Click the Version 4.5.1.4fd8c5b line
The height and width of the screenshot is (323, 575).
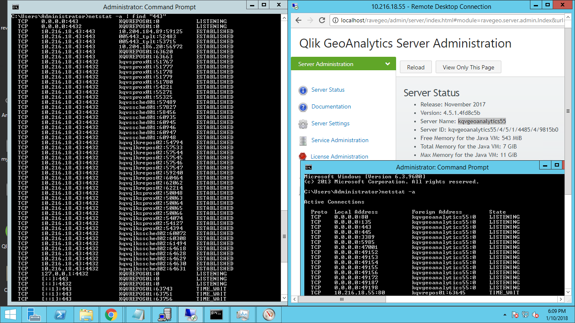pyautogui.click(x=450, y=113)
